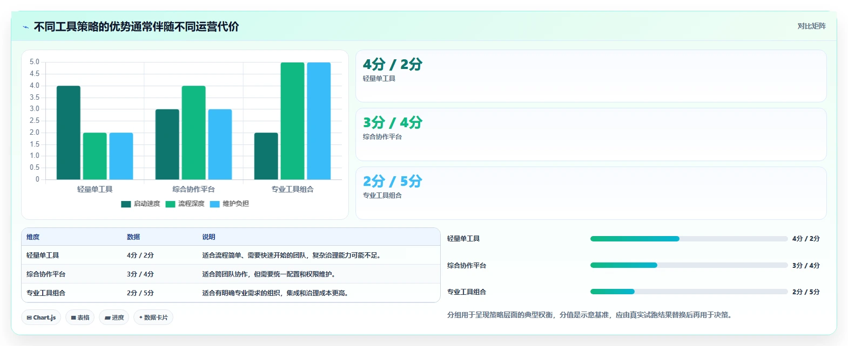
Task: Click the 轻量单工具 chart axis label
Action: coord(95,189)
